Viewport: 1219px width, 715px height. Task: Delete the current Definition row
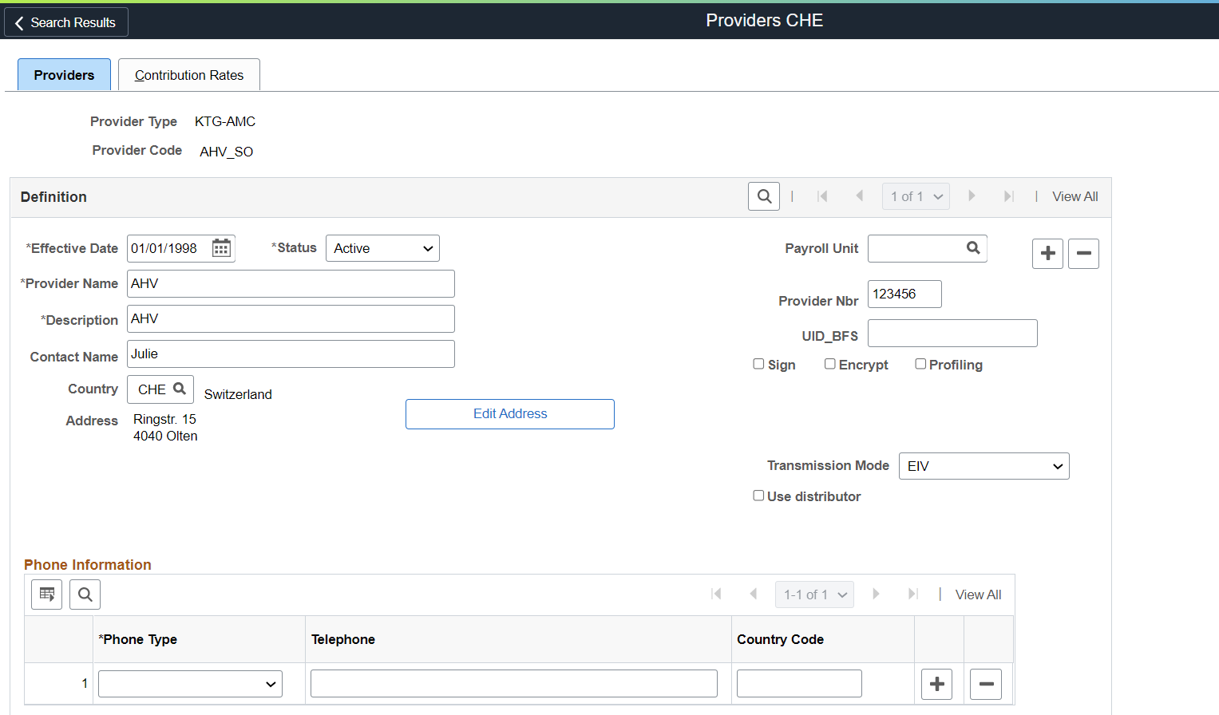[x=1083, y=254]
